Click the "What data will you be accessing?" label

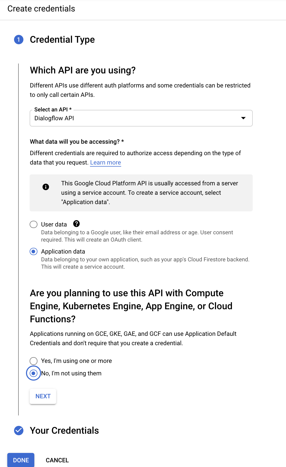[77, 142]
